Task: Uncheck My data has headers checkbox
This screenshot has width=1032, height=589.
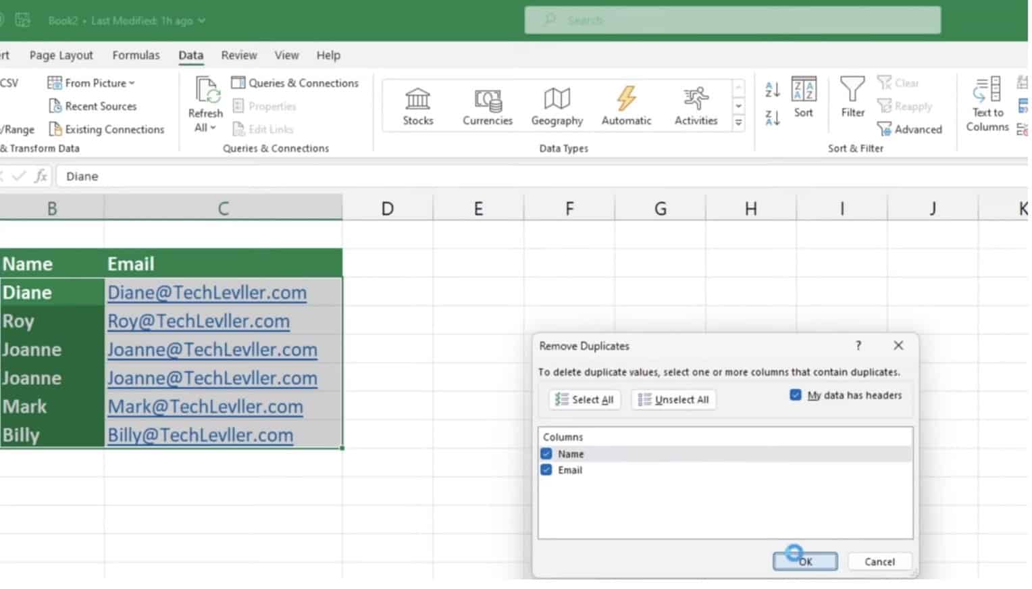Action: tap(796, 395)
